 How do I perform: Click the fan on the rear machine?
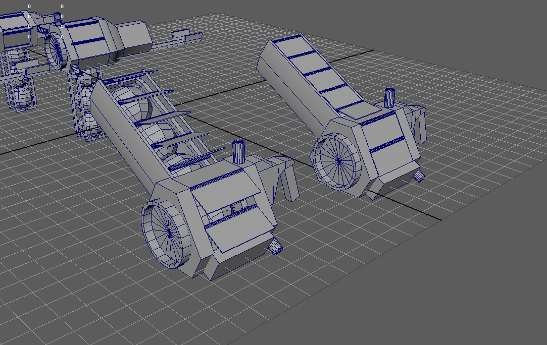point(337,160)
